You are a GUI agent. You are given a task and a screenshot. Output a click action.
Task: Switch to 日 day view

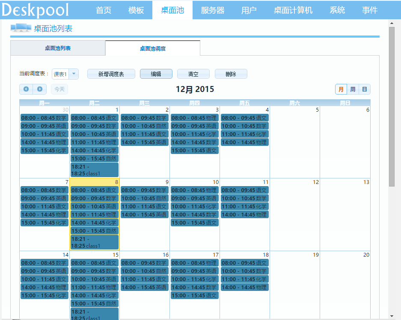click(365, 89)
